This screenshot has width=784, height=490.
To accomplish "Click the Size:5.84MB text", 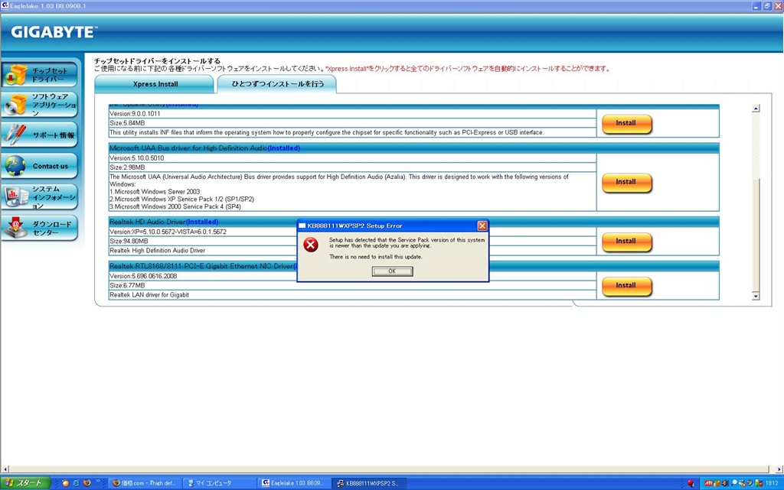I will tap(127, 123).
